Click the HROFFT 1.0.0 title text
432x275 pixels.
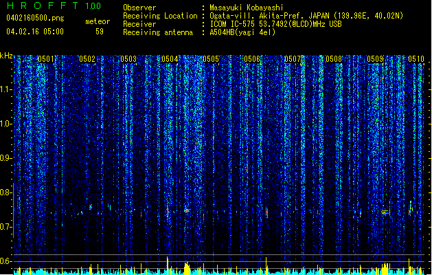click(x=54, y=5)
